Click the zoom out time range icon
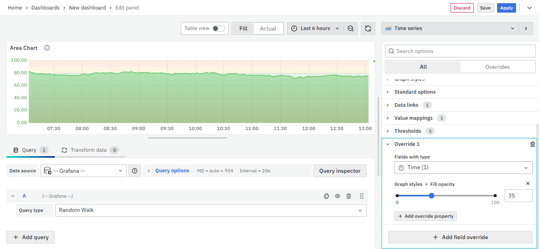 pyautogui.click(x=351, y=28)
